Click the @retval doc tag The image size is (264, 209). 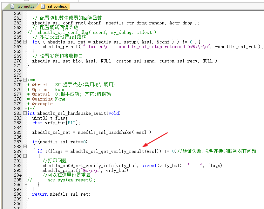point(41,94)
